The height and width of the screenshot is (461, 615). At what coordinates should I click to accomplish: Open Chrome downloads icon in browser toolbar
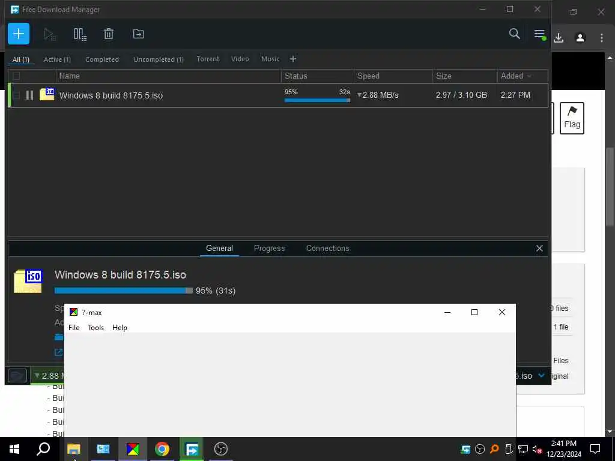pos(559,38)
